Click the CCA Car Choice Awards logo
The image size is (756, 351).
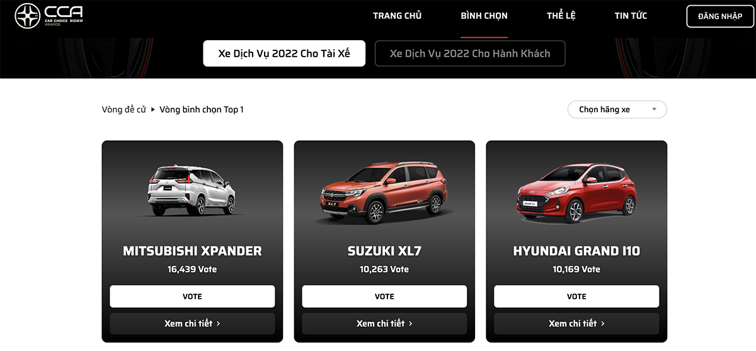49,16
